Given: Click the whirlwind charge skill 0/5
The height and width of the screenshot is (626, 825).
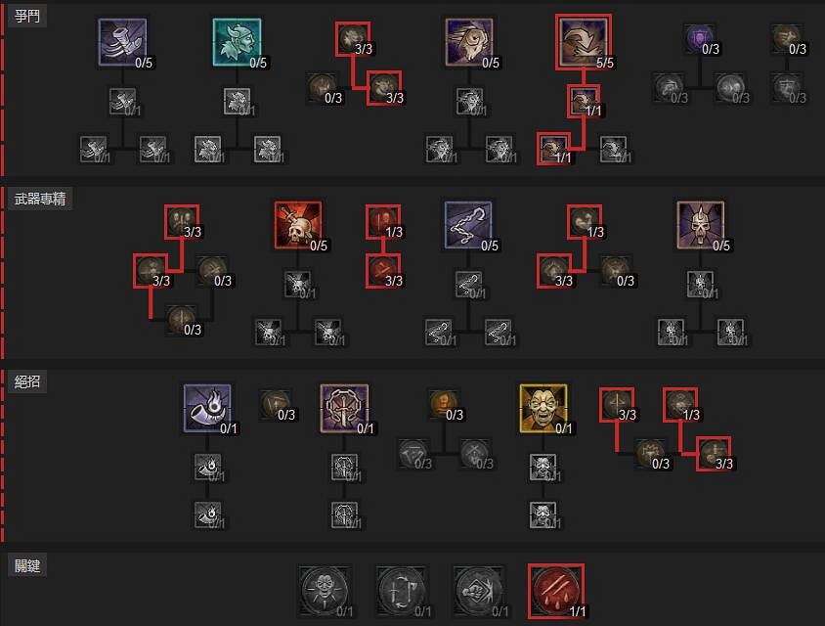Looking at the screenshot, I should point(469,43).
